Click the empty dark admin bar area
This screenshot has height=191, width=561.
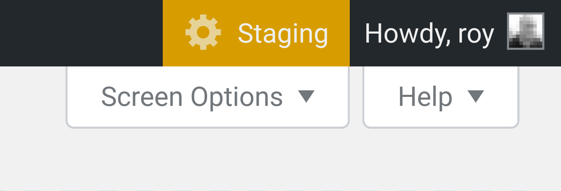80,33
